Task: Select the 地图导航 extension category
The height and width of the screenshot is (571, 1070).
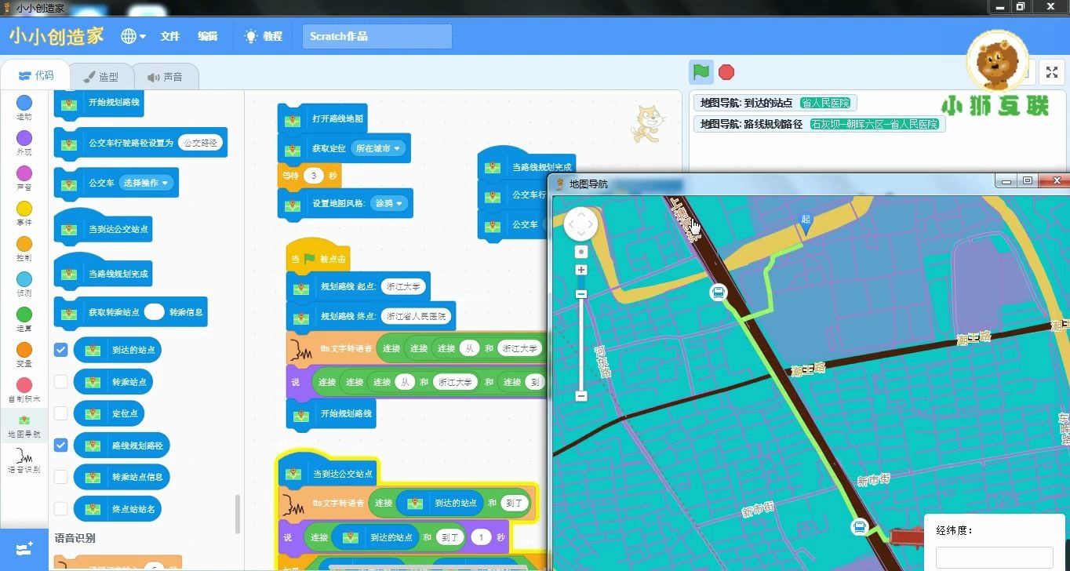Action: (24, 426)
